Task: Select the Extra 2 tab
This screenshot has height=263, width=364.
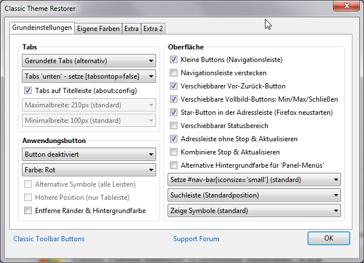Action: click(153, 28)
